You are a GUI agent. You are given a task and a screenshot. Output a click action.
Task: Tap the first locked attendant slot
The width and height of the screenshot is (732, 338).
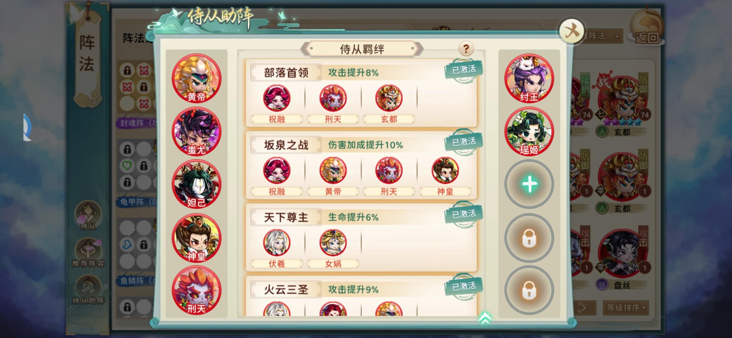click(529, 238)
